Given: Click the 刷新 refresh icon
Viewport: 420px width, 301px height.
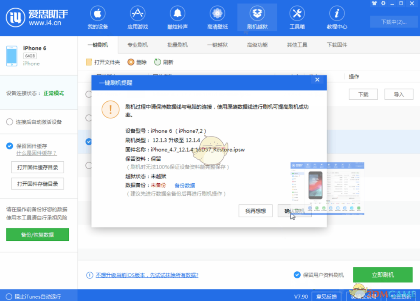Looking at the screenshot, I should [x=157, y=62].
